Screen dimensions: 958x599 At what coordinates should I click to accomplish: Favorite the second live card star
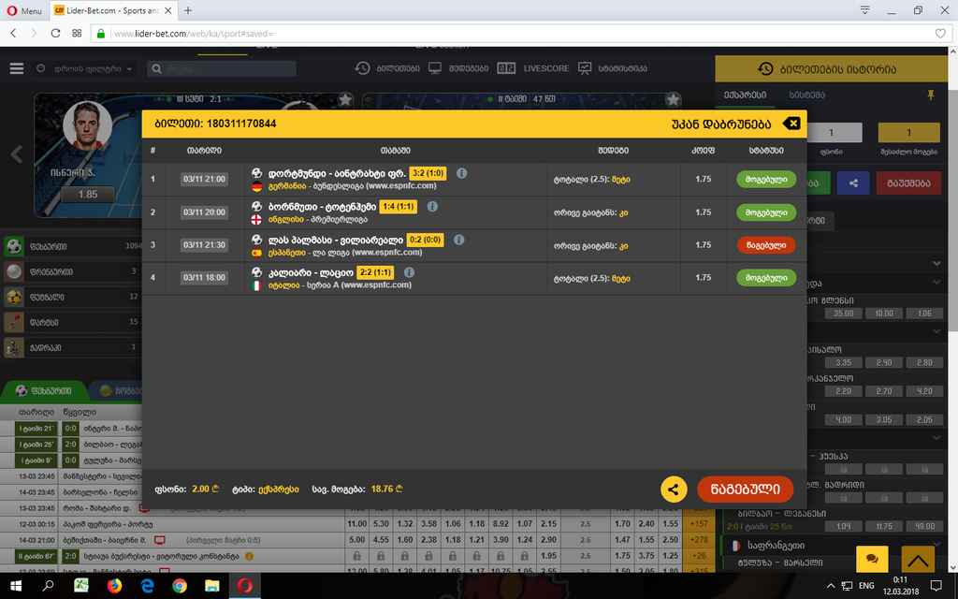673,99
